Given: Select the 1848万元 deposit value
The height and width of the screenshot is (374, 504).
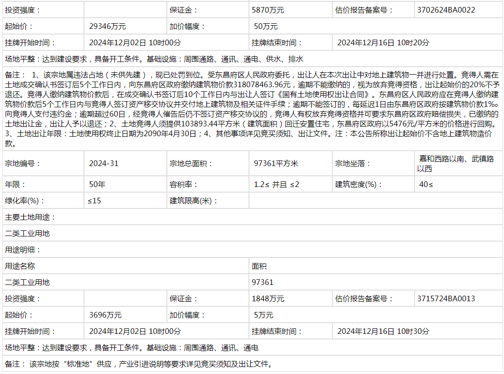Looking at the screenshot, I should coord(268,299).
